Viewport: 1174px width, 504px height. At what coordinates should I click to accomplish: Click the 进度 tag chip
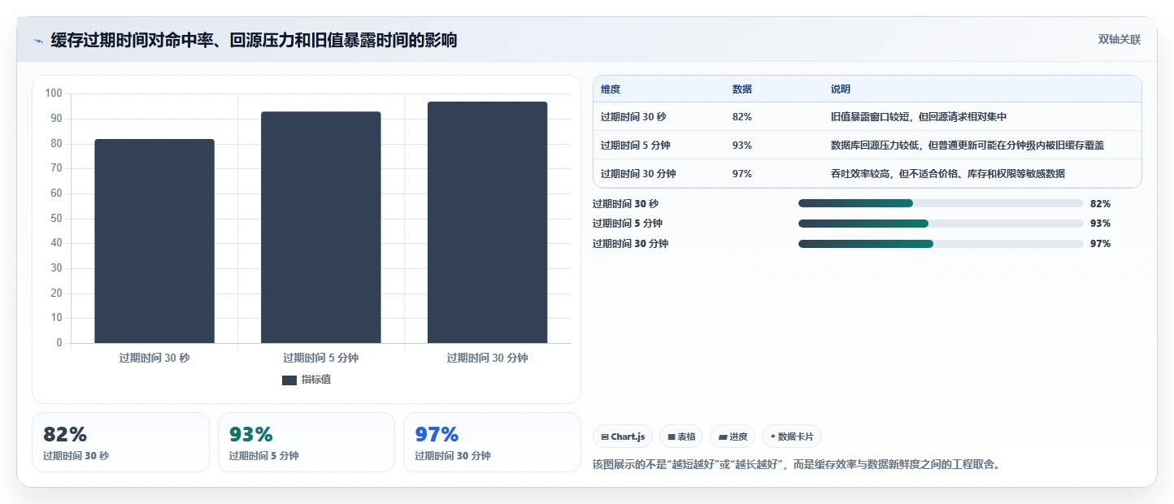(x=733, y=437)
